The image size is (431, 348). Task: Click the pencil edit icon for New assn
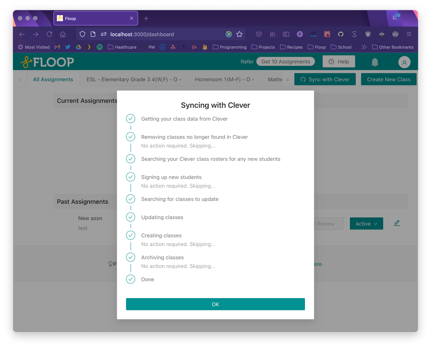(x=397, y=223)
